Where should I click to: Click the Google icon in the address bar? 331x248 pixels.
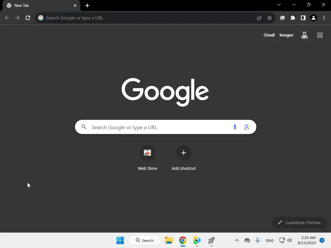[x=41, y=18]
